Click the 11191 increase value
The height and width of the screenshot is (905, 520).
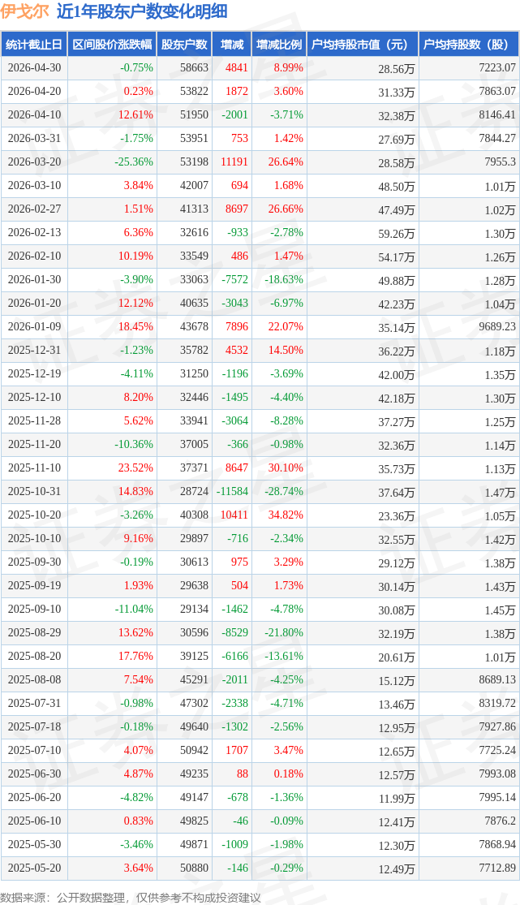(234, 162)
